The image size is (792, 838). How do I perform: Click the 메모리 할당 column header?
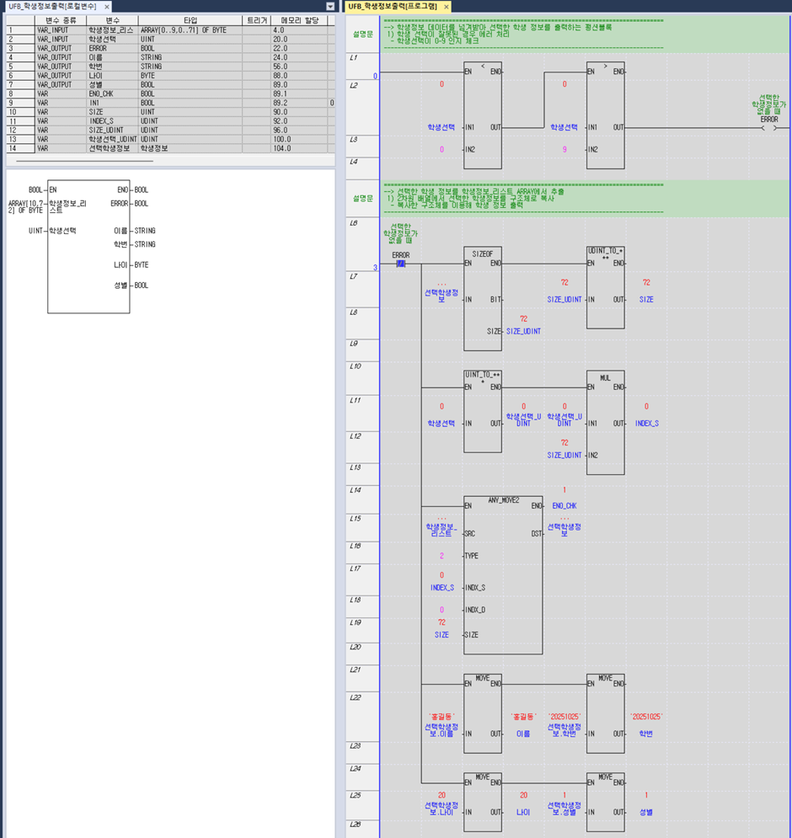[x=299, y=20]
